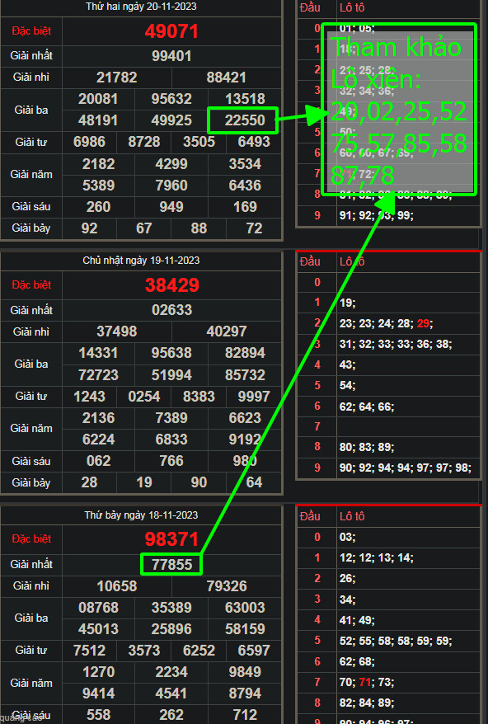Screen dimensions: 488x724
Task: Open the Tham khảo Lô xiên overlay
Action: pyautogui.click(x=399, y=110)
